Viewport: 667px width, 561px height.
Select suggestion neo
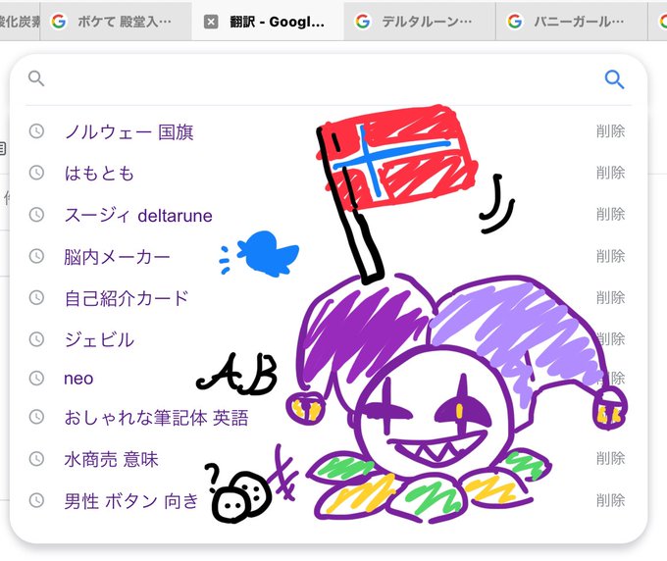coord(78,379)
